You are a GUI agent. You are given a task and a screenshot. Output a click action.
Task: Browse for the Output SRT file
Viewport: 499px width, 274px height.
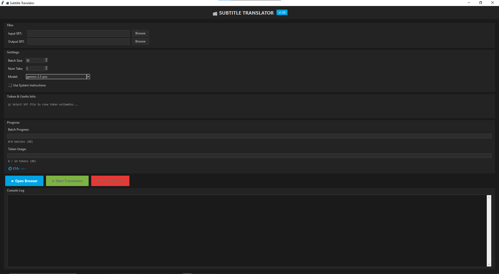coord(140,41)
